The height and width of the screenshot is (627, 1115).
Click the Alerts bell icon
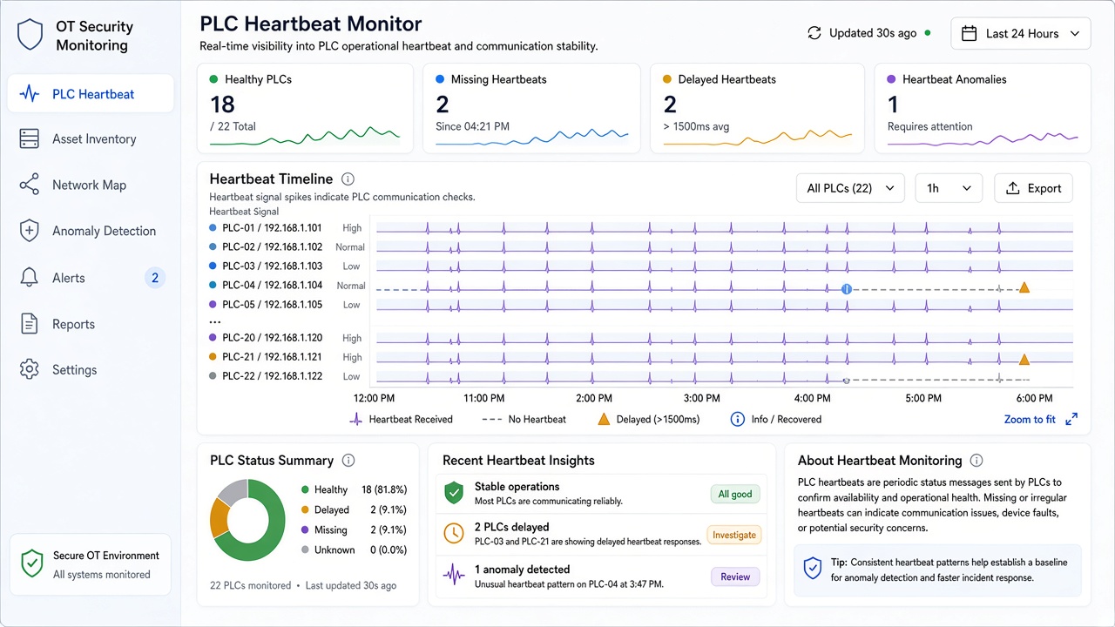(x=30, y=278)
